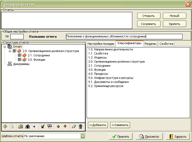Click the red book icon beside 2.1. Сотрудники
192x142 pixels.
click(24, 55)
